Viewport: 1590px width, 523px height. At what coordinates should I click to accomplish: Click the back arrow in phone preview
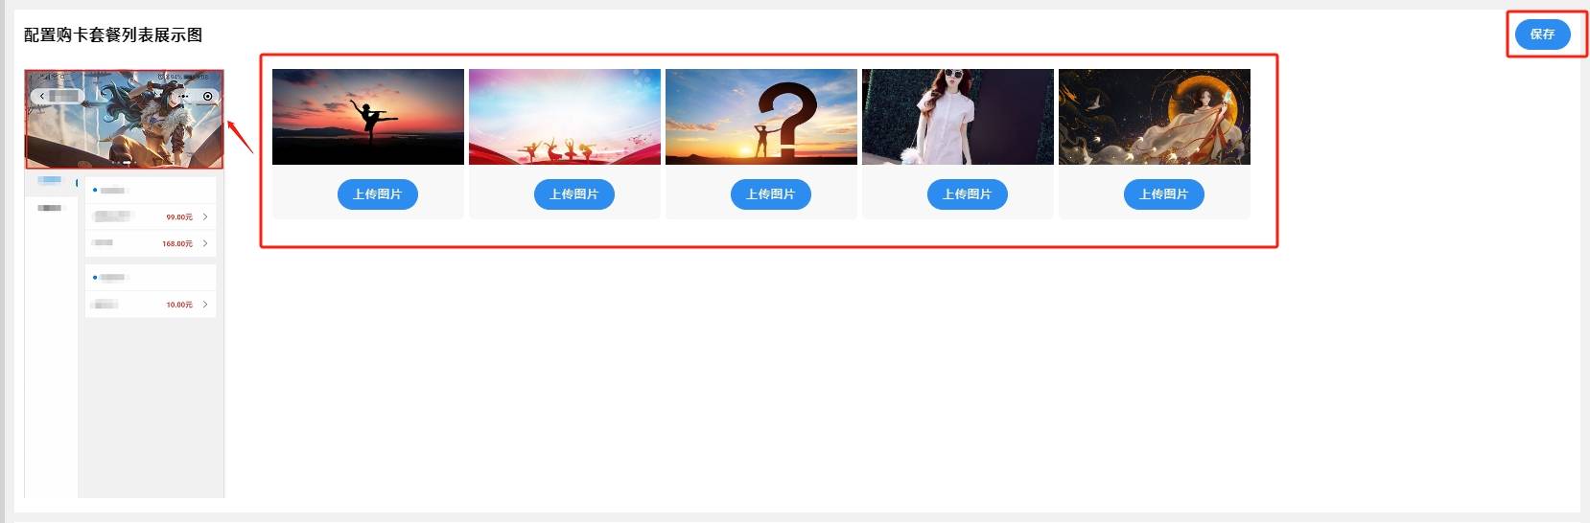(42, 97)
